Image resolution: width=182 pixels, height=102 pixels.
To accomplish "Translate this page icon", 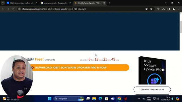I will (x=147, y=9).
